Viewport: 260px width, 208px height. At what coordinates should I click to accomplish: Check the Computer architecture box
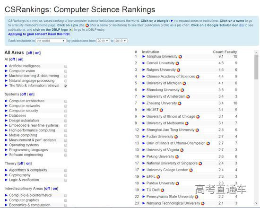(66, 101)
